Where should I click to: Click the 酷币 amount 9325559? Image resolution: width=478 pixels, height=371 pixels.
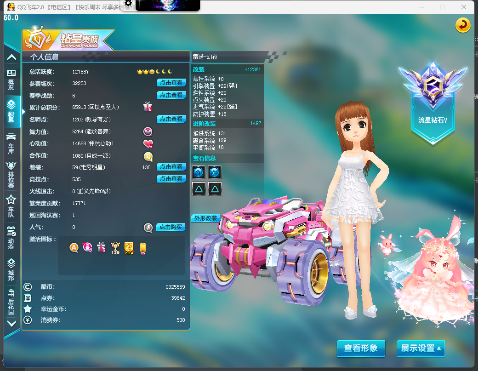point(175,287)
